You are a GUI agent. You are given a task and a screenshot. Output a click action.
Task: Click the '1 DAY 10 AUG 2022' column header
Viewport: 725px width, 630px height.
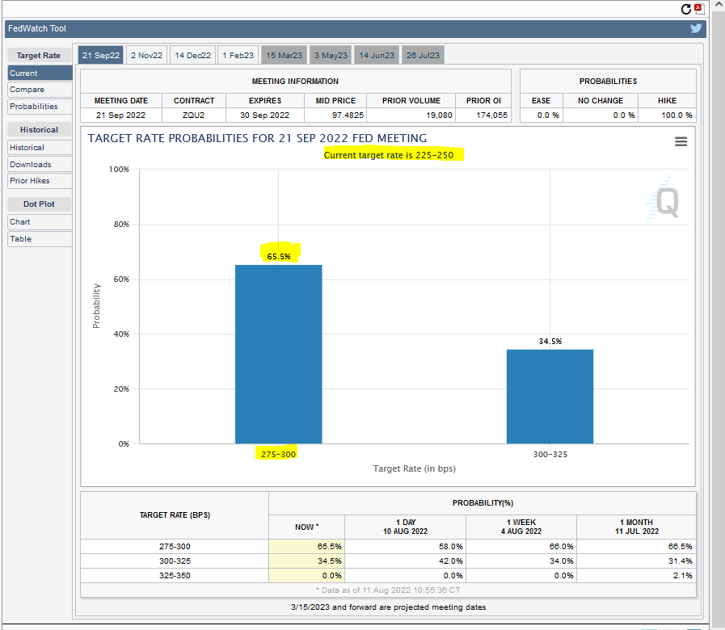tap(405, 527)
